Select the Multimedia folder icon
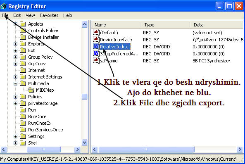245x164 pixels. [23, 83]
